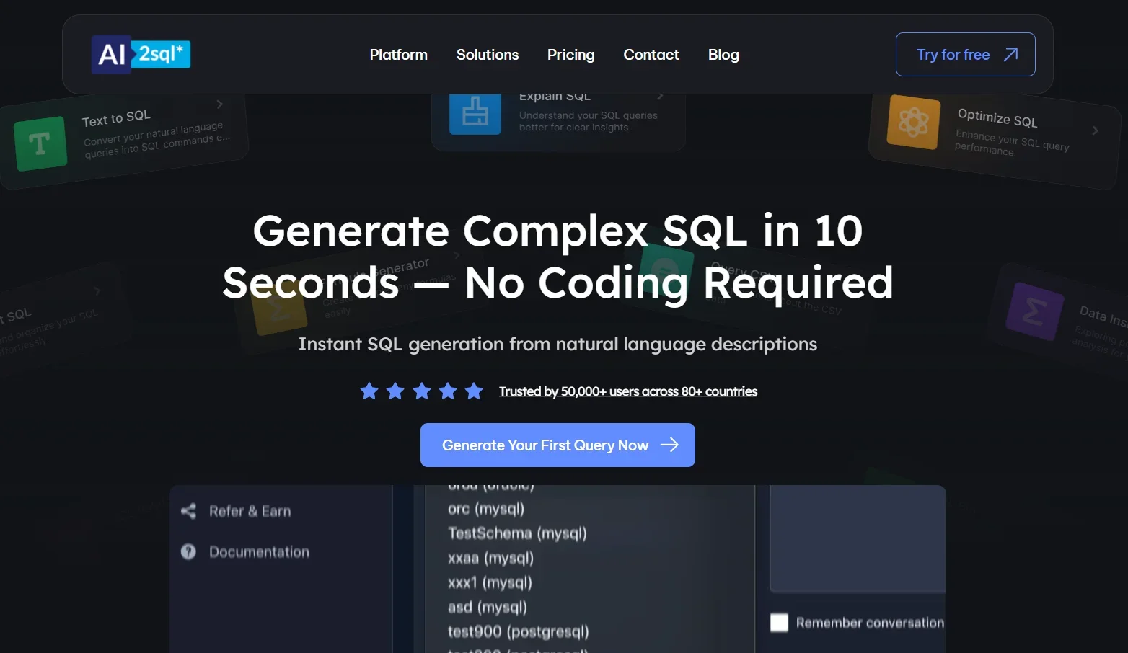Click the Documentation question mark icon
The width and height of the screenshot is (1128, 653).
click(x=188, y=551)
